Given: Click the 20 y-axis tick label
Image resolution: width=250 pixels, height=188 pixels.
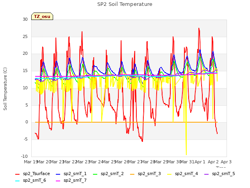Looking at the screenshot, I should (25, 54).
